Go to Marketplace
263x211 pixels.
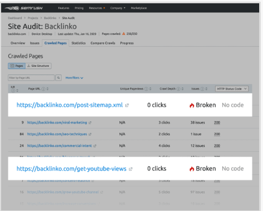[139, 8]
